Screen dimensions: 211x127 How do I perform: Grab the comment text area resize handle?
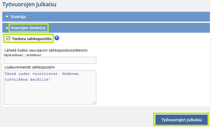point(94,103)
